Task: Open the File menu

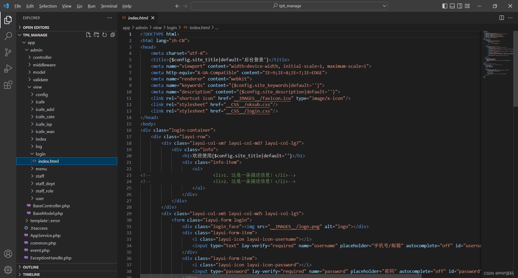Action: click(x=18, y=6)
